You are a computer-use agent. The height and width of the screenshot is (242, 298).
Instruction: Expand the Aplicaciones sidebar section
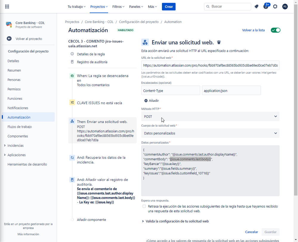pos(5,155)
